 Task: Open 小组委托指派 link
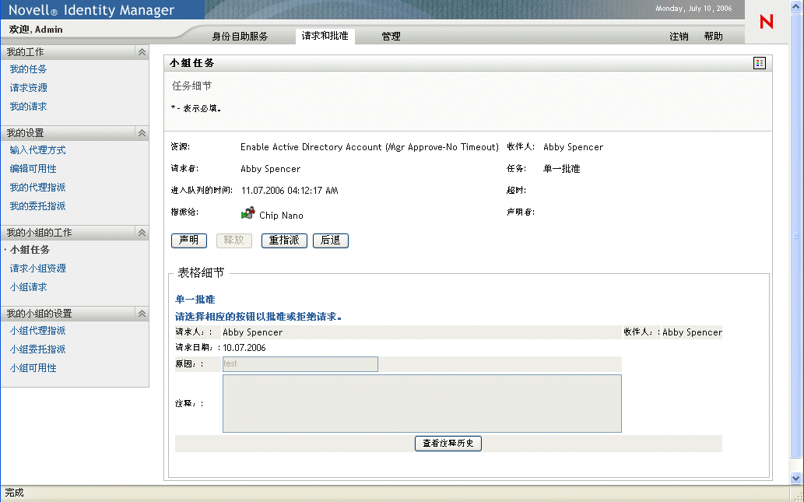(37, 349)
